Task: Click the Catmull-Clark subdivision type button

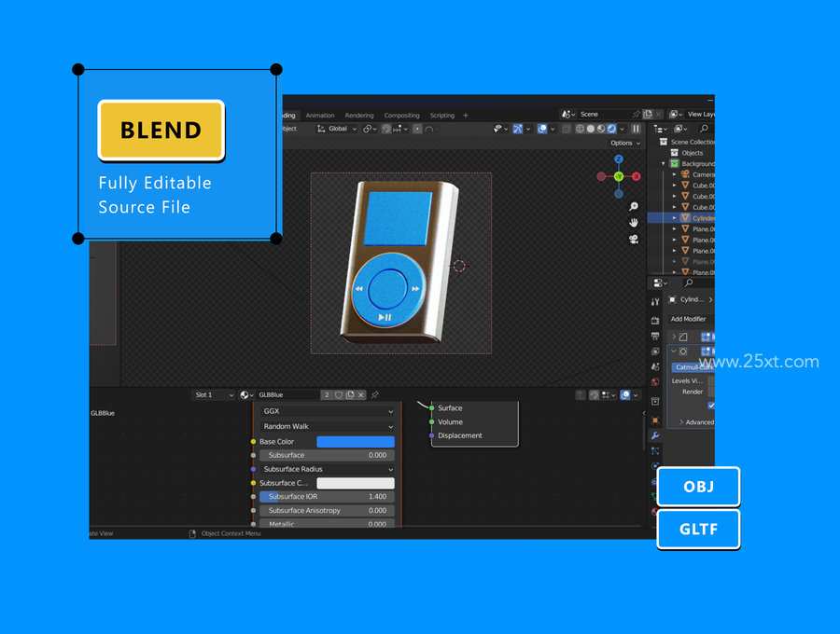Action: pyautogui.click(x=693, y=367)
